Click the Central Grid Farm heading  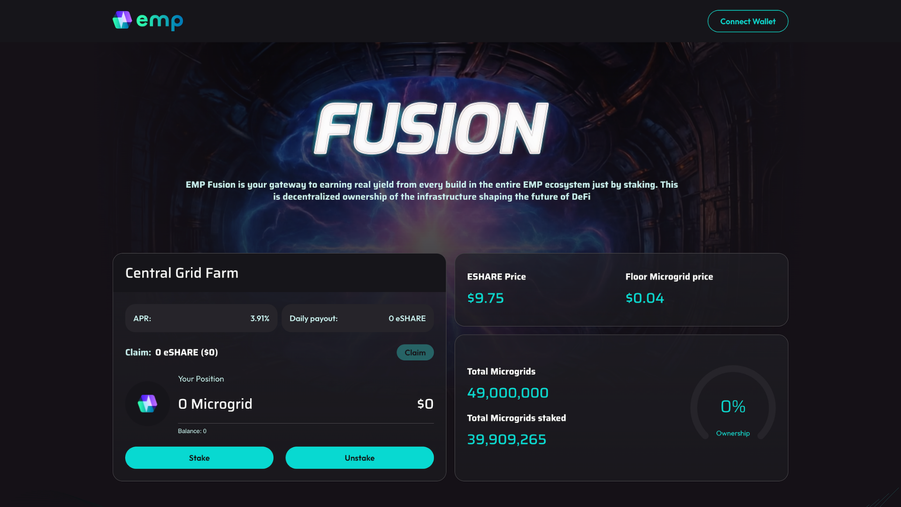click(182, 273)
